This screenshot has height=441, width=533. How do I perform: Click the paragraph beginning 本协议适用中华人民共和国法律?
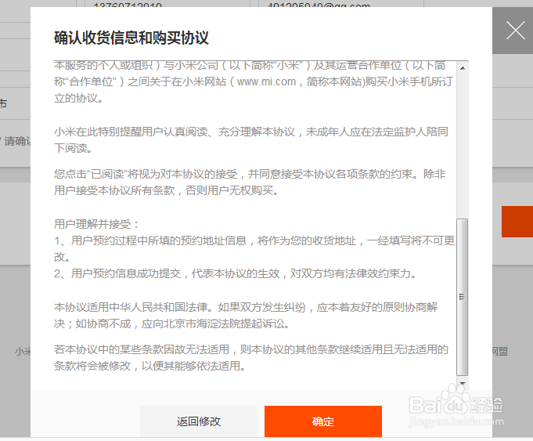tap(246, 316)
